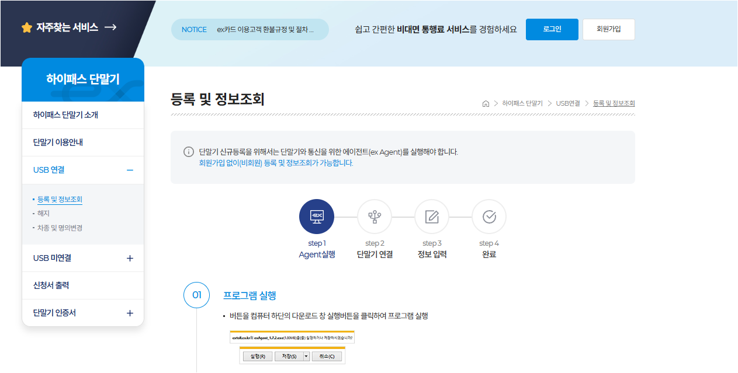Click the home icon in the breadcrumb
The height and width of the screenshot is (373, 738).
tap(486, 103)
